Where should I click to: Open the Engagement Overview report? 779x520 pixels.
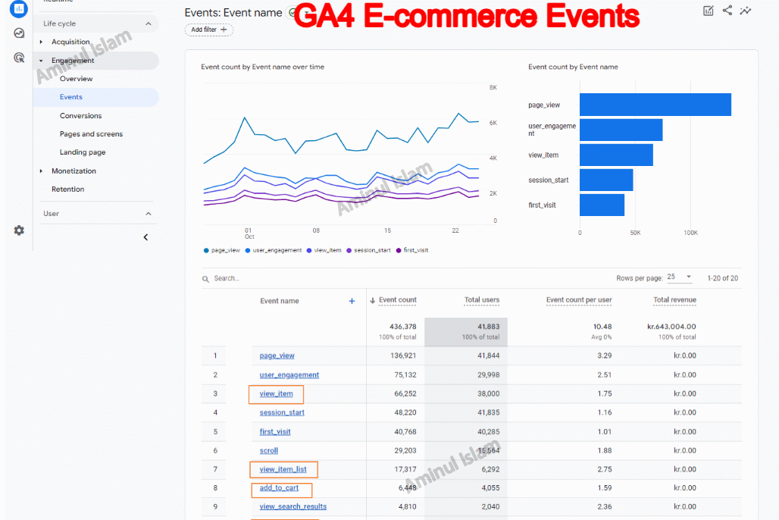pyautogui.click(x=76, y=79)
